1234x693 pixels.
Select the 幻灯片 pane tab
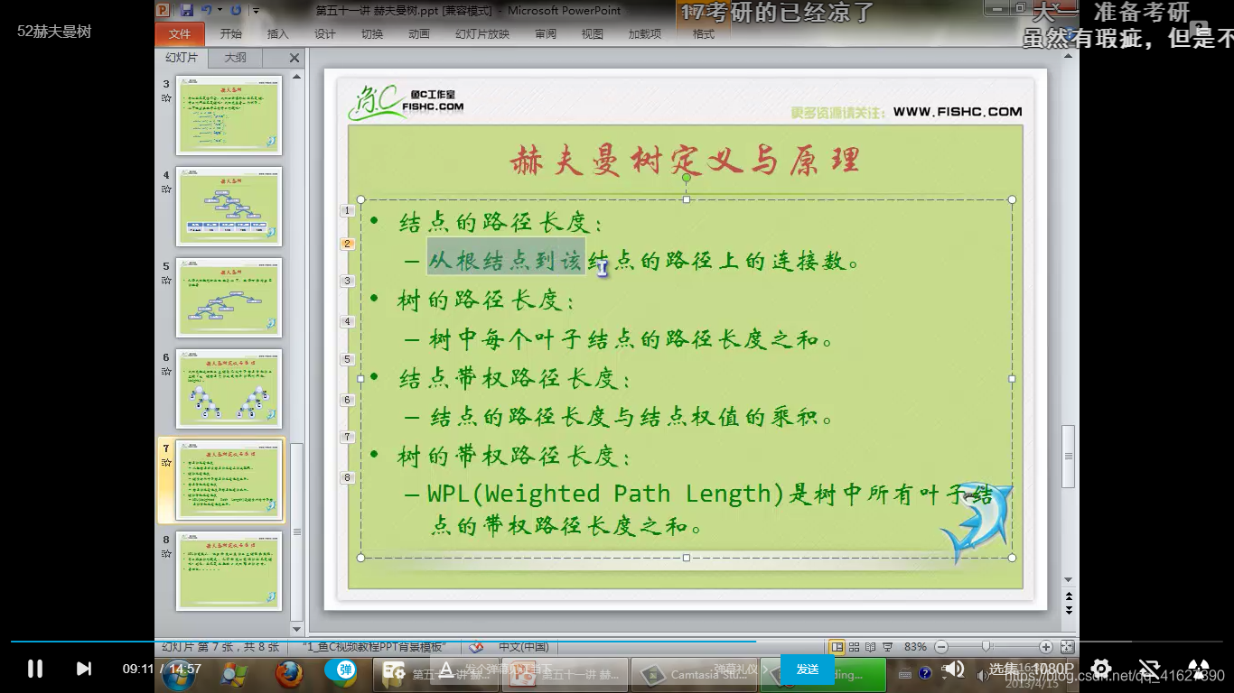[x=182, y=57]
